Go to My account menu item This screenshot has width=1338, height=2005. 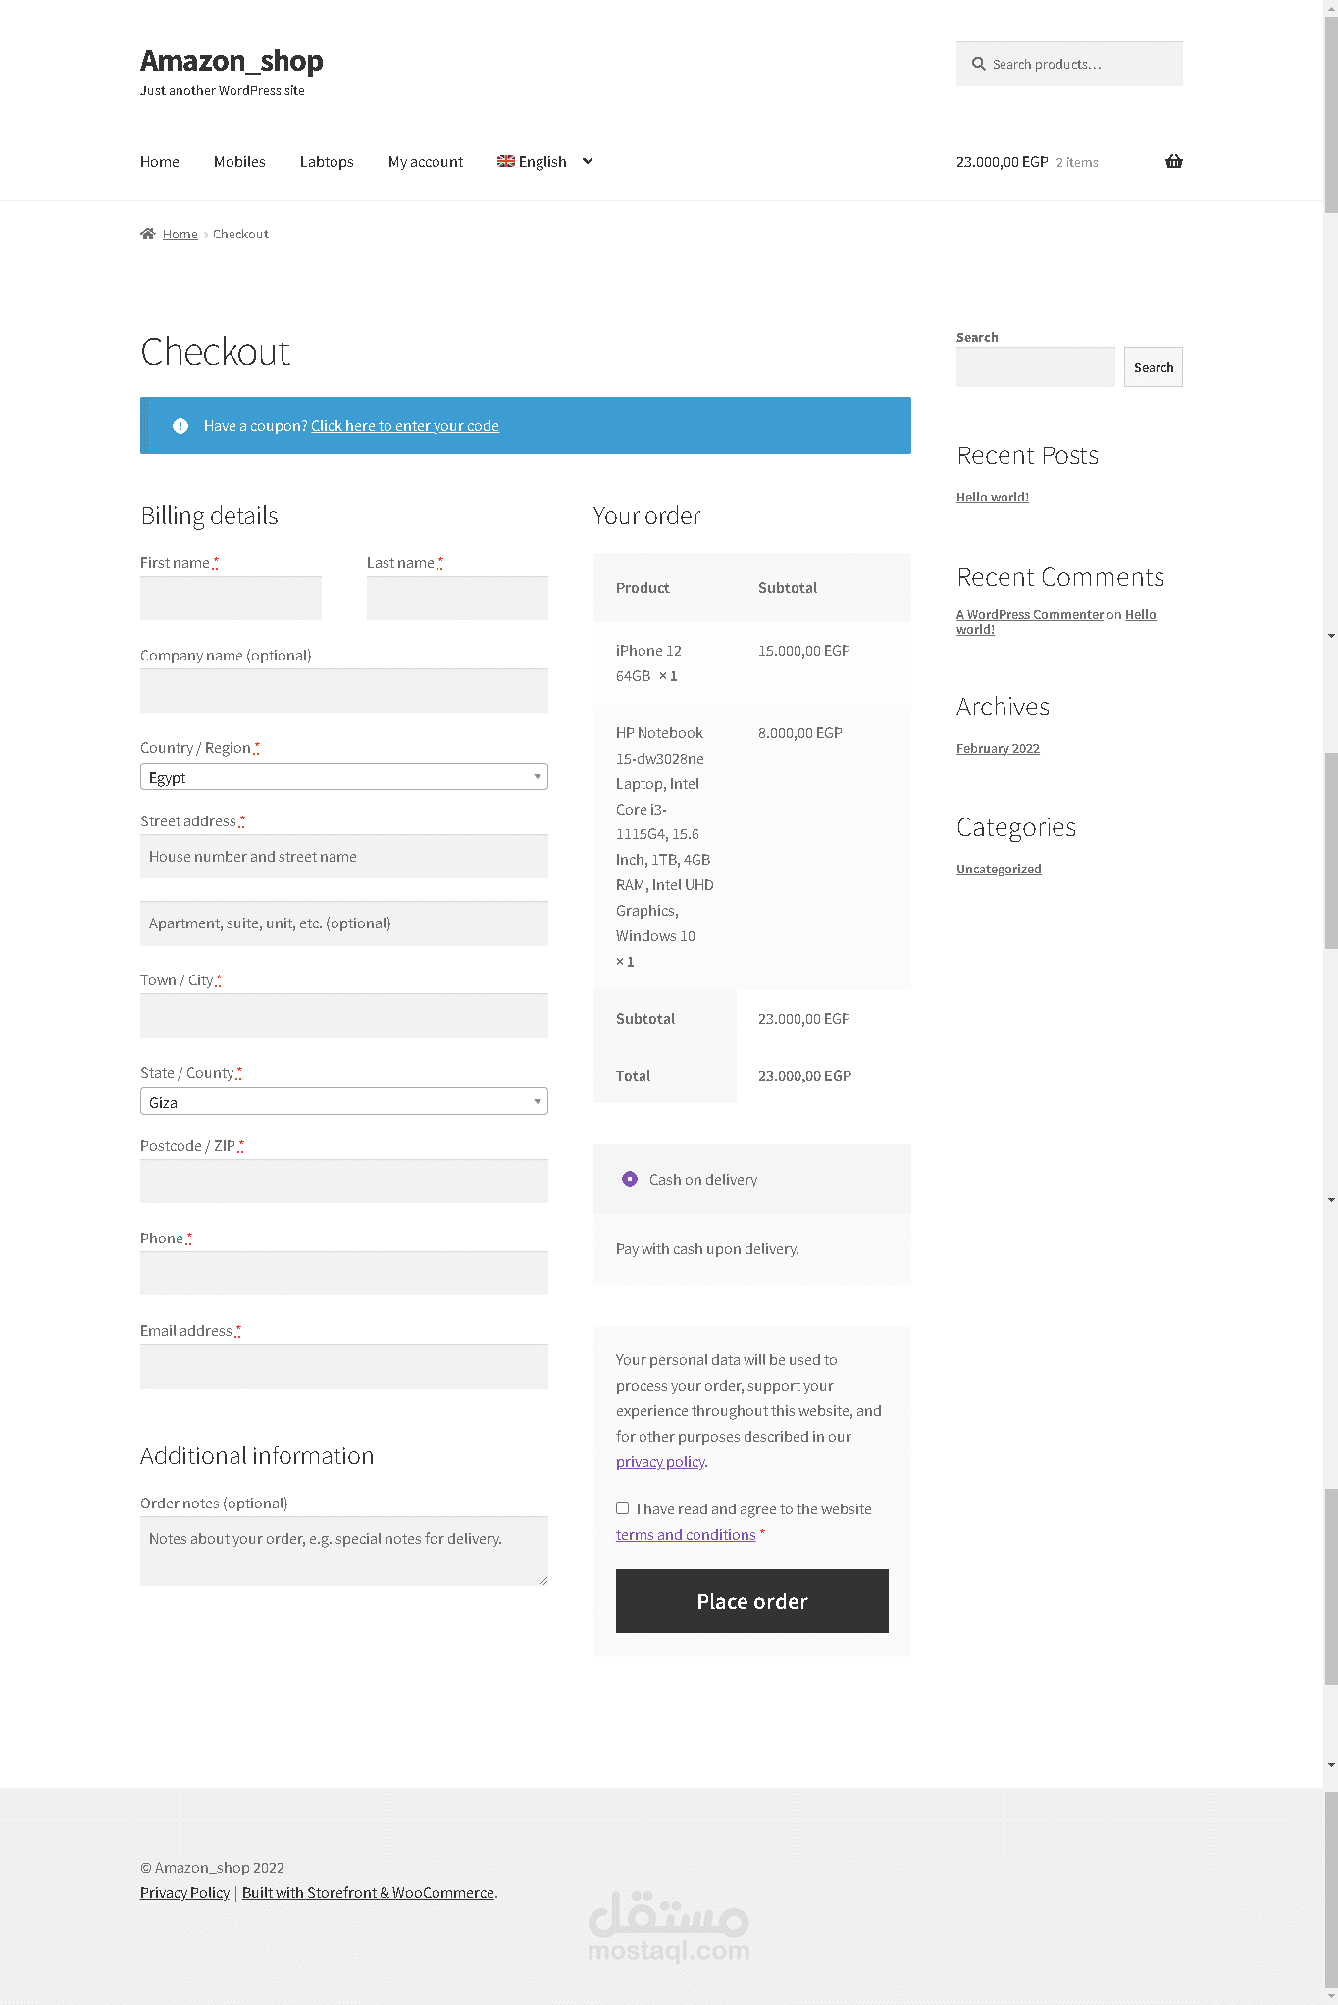426,162
